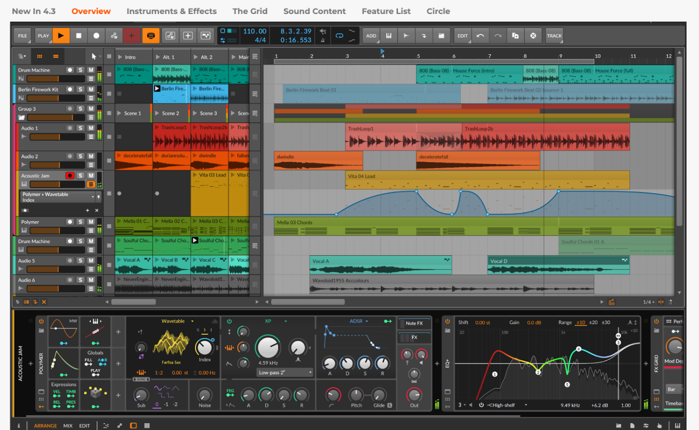Click the Delete (X) icon in the toolbar
699x430 pixels.
tap(533, 35)
